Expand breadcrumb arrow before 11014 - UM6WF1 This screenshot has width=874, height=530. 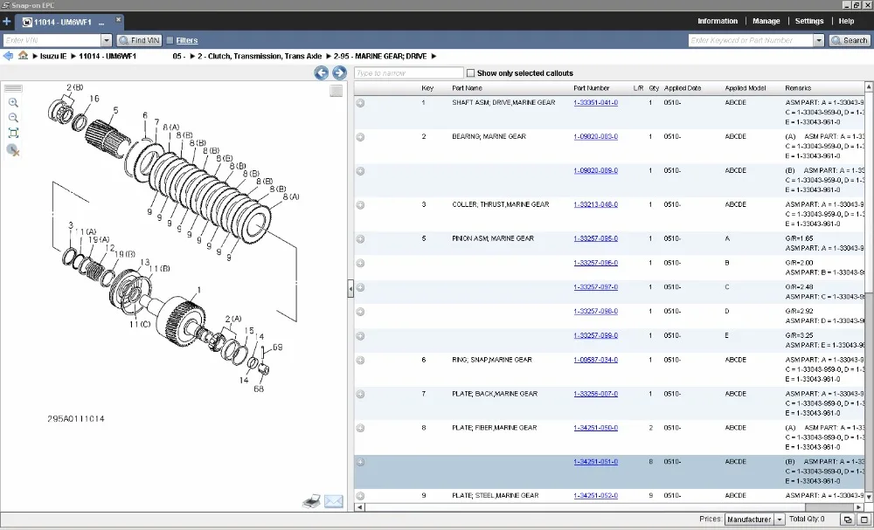(73, 56)
